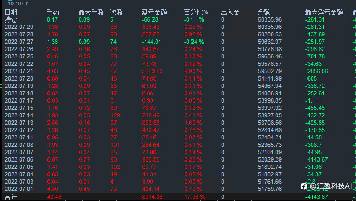The width and height of the screenshot is (356, 201).
Task: Click the 次数 column header
Action: [x=116, y=12]
